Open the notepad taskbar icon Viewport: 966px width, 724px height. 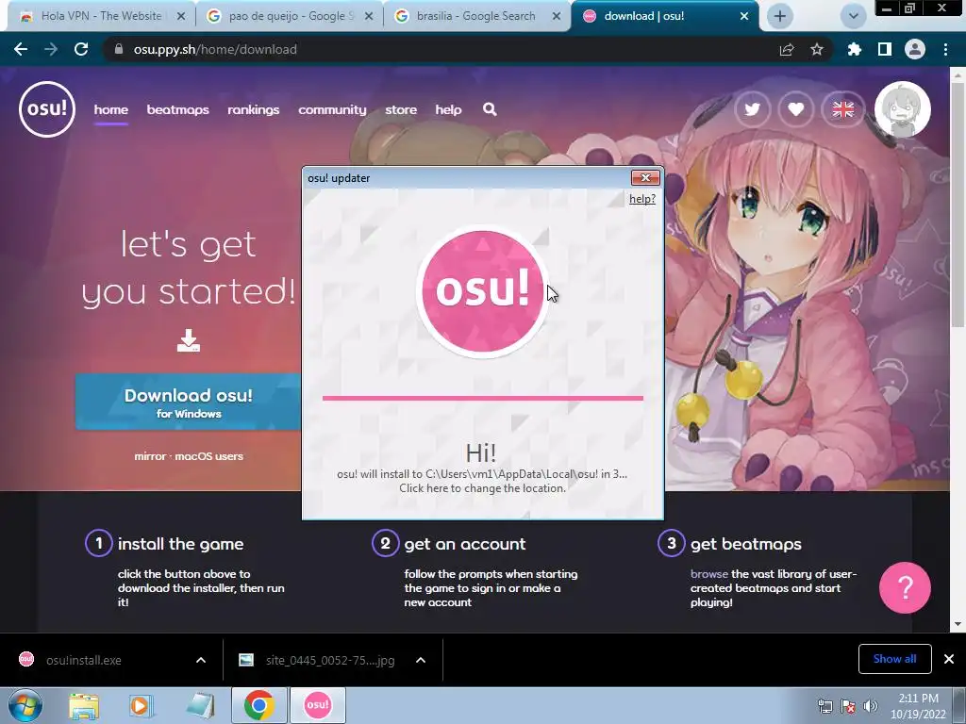(x=200, y=706)
